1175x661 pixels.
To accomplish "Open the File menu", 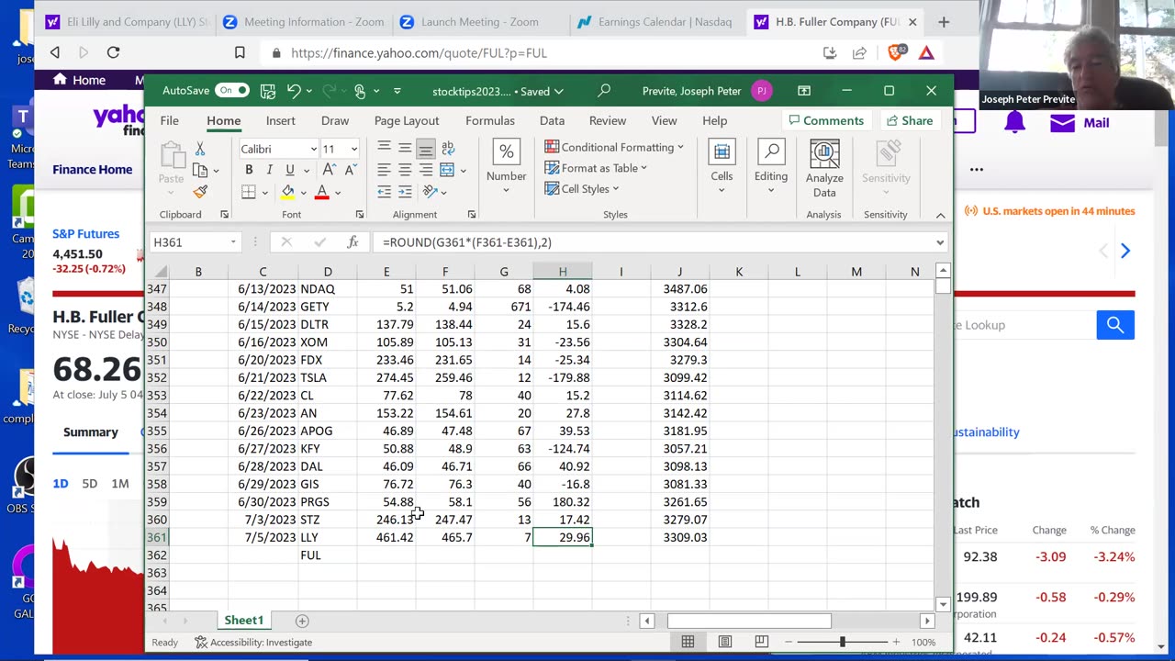I will 170,120.
